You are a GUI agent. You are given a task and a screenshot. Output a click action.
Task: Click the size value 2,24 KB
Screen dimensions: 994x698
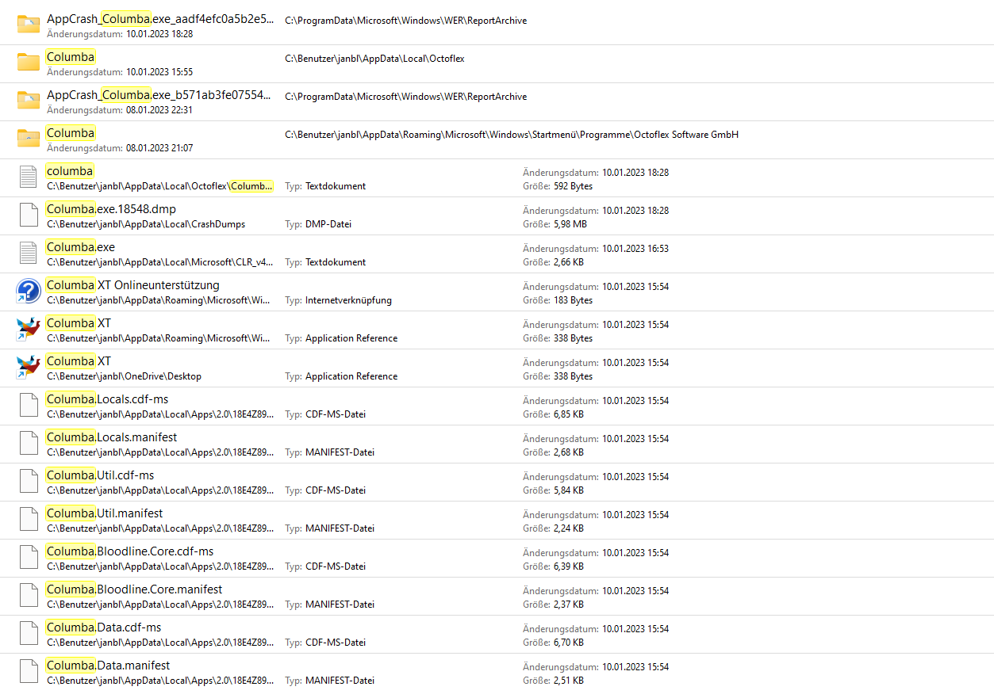(569, 528)
